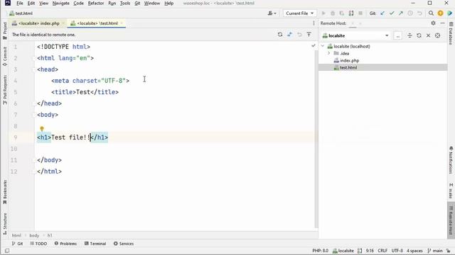Open the Problems tool window
The image size is (455, 255).
click(x=65, y=244)
